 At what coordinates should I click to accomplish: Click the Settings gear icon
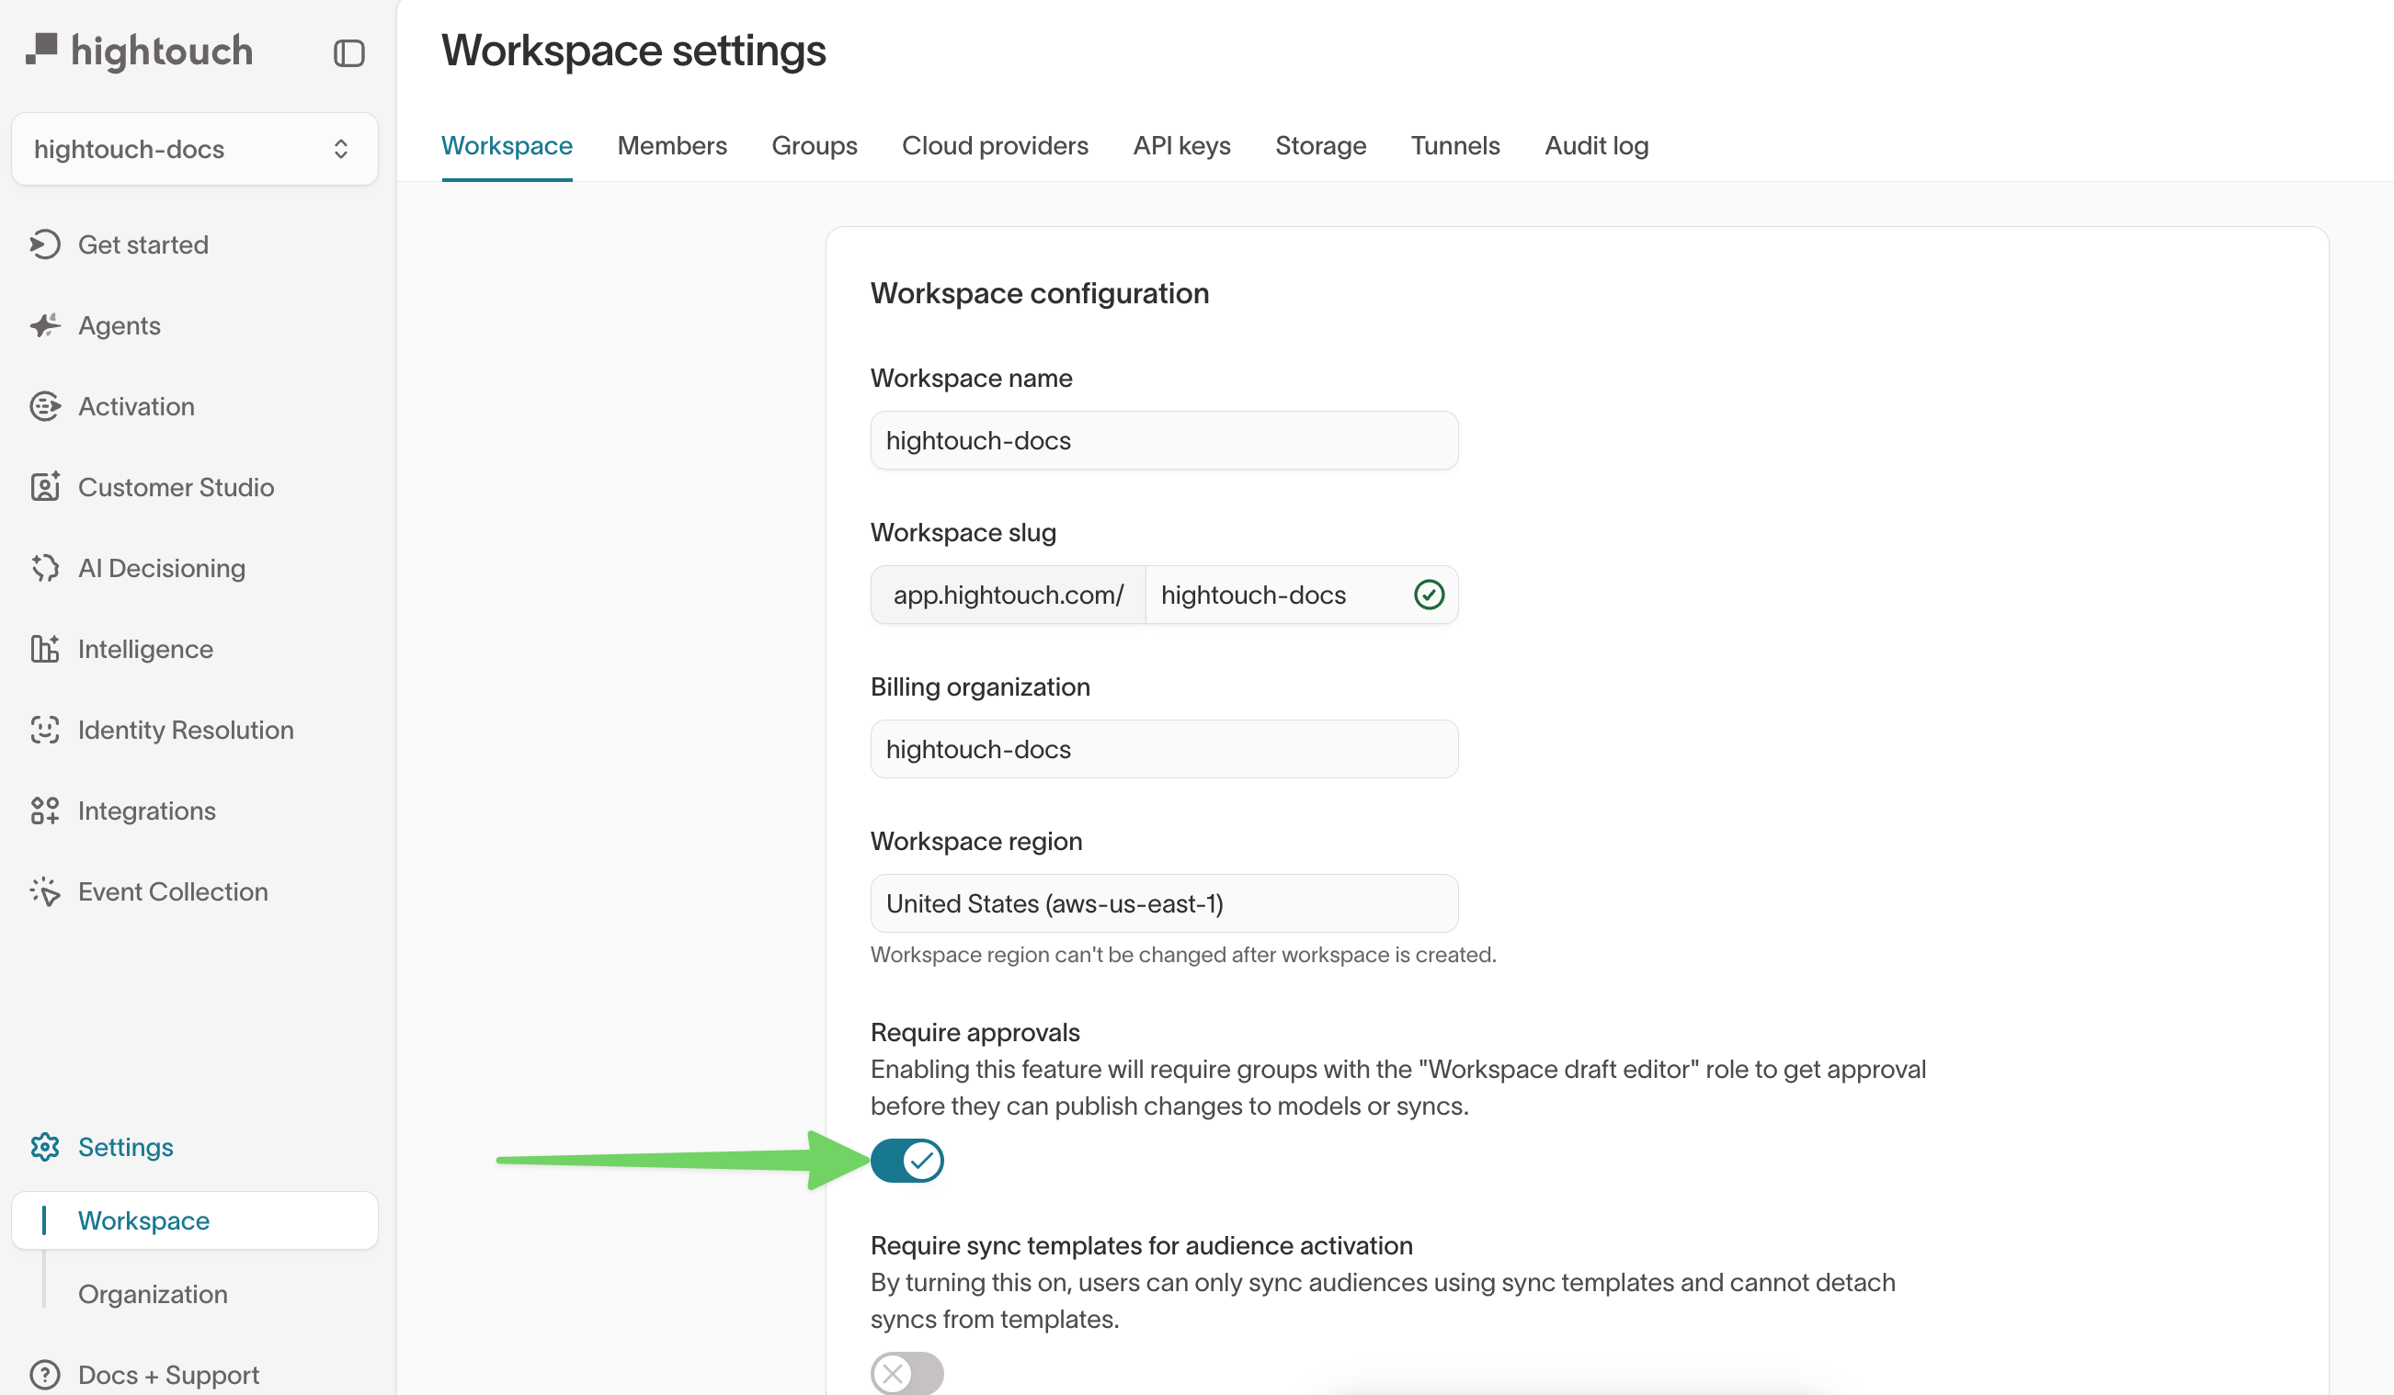tap(45, 1146)
